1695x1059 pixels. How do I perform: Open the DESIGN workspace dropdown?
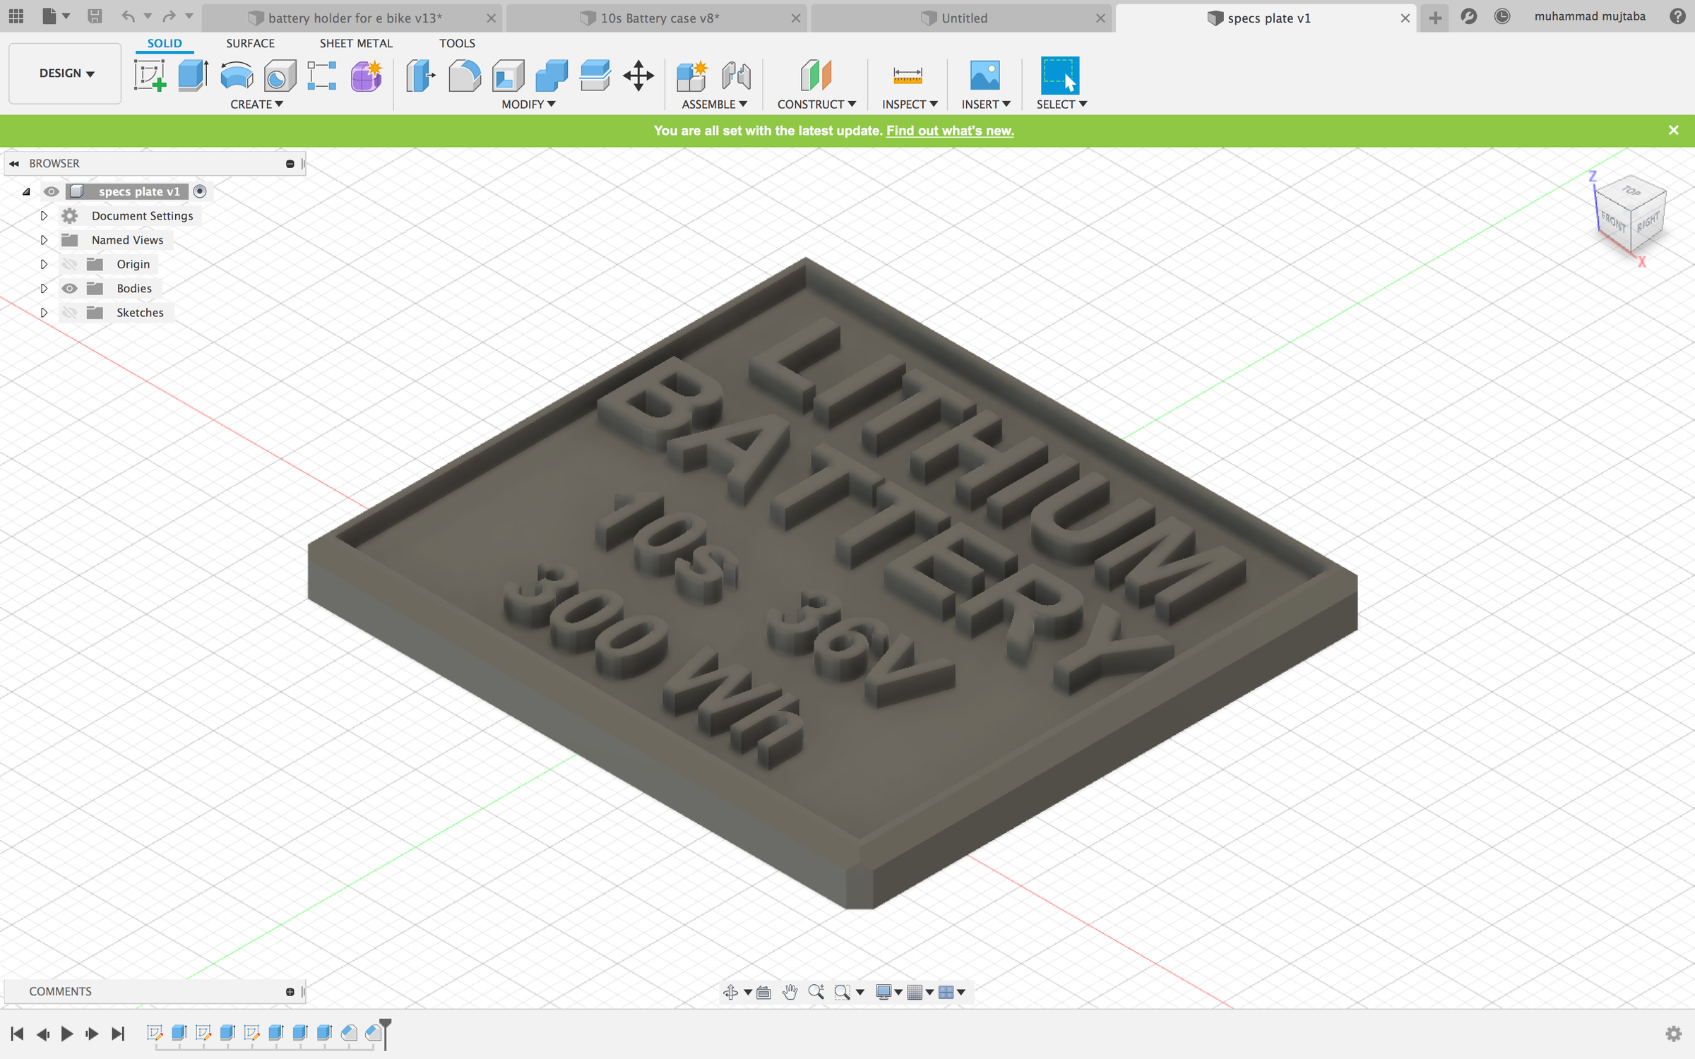click(66, 73)
